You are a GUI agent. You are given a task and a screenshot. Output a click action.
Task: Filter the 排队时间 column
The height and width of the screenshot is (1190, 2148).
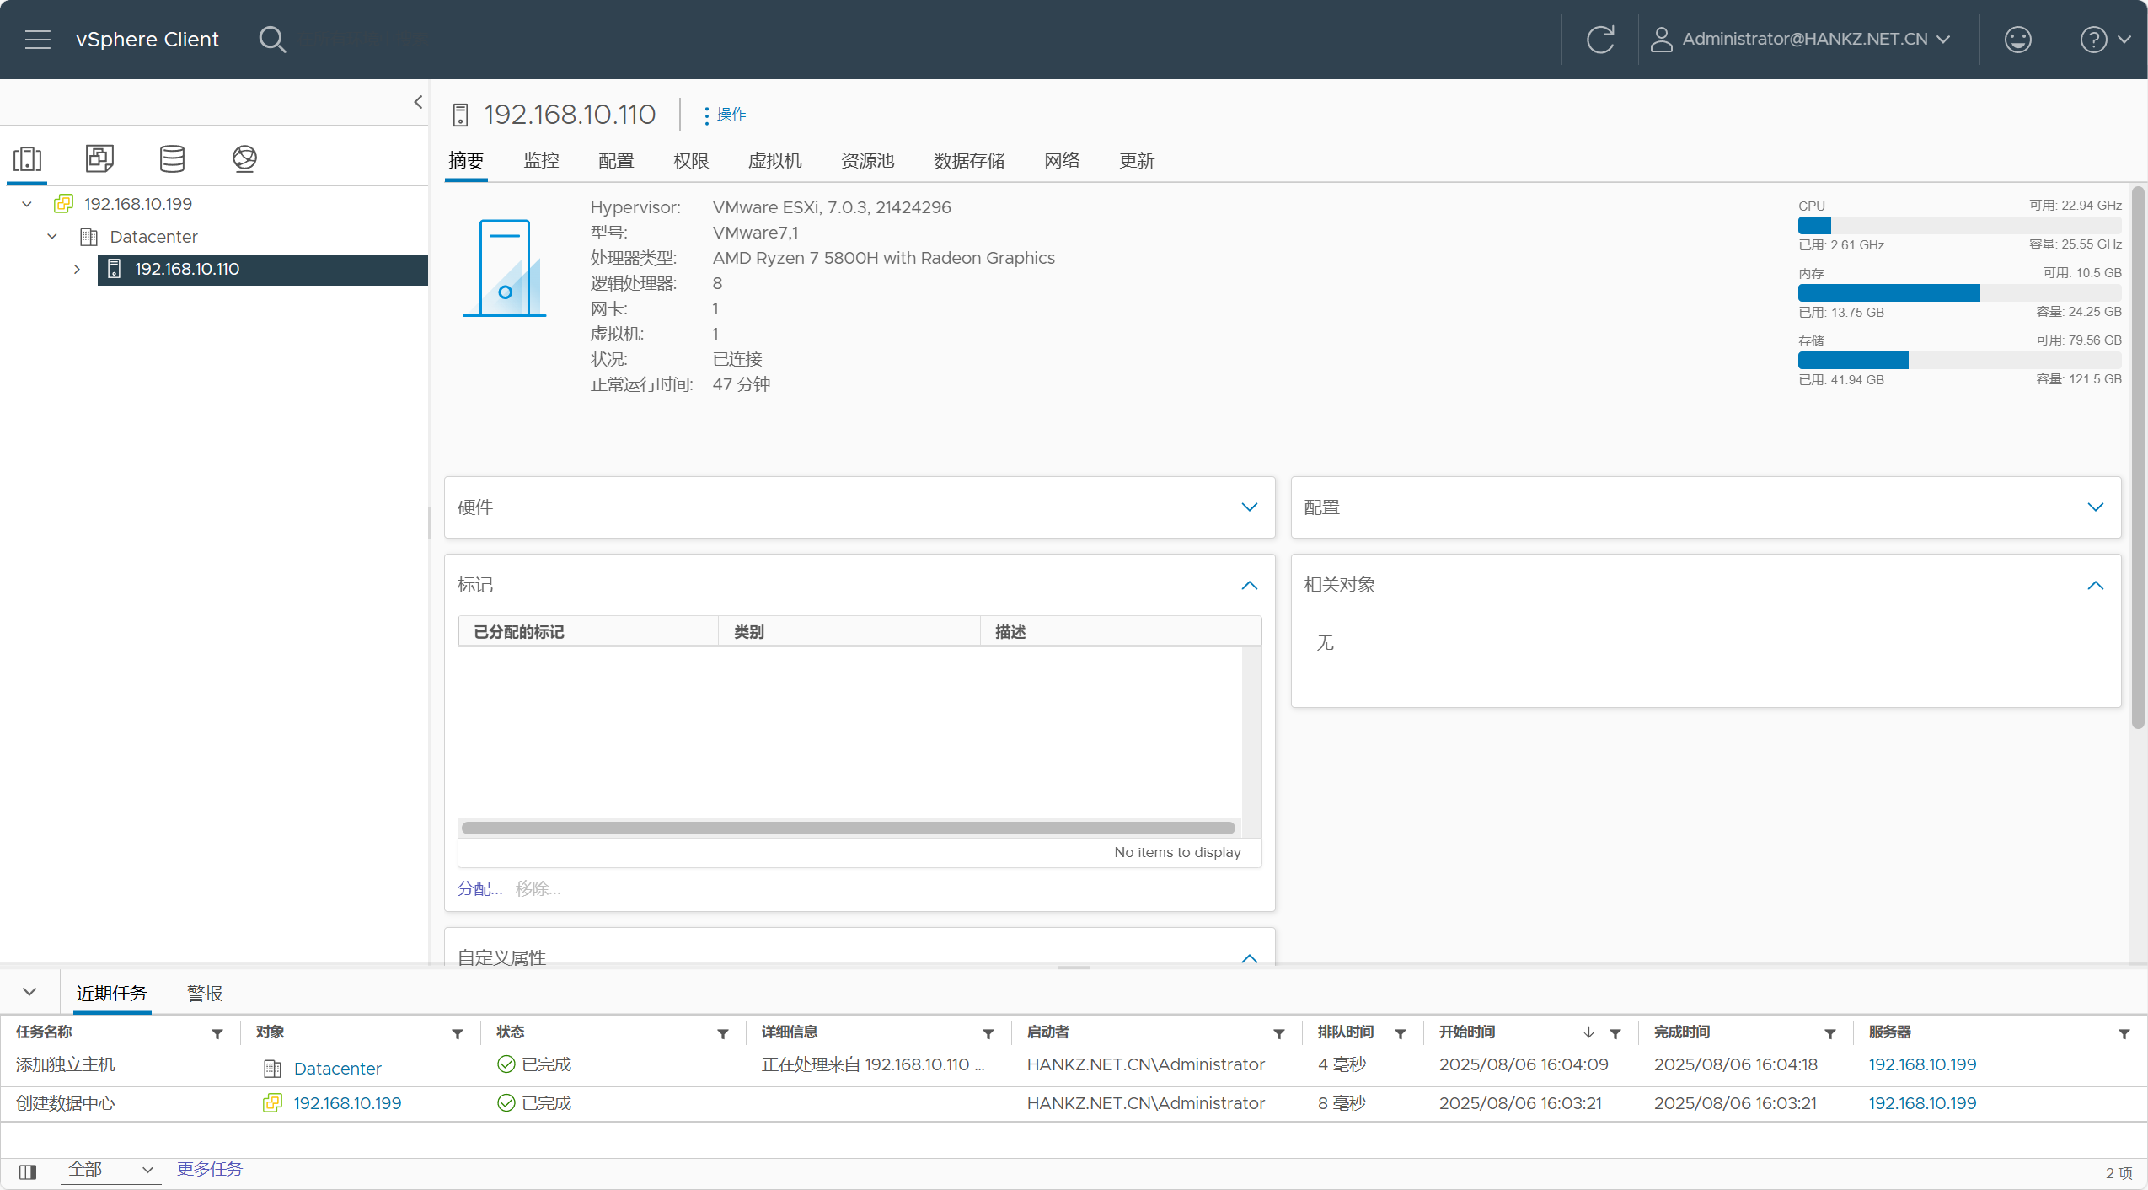(x=1401, y=1033)
